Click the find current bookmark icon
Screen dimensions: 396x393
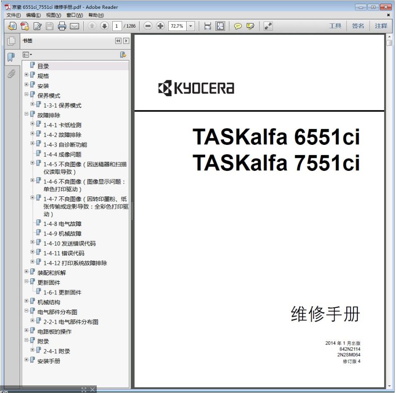click(123, 55)
